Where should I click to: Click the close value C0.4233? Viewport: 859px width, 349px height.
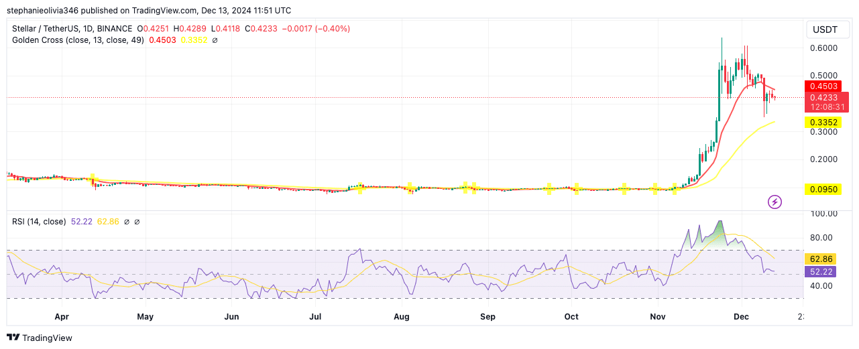pos(262,29)
